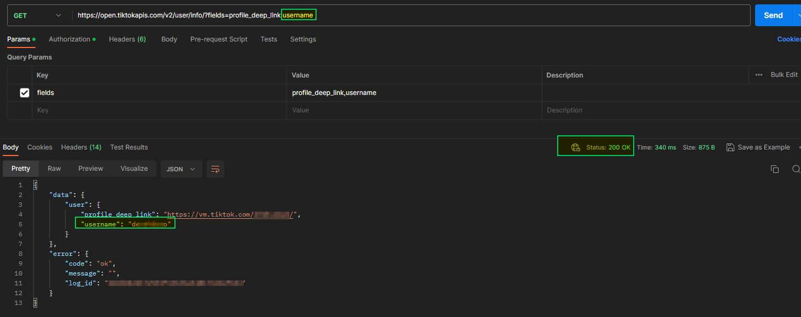
Task: Open the vm.tiktok.com link in response
Action: point(231,214)
